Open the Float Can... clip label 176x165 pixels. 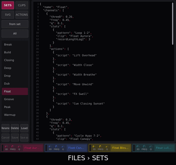click(76, 148)
